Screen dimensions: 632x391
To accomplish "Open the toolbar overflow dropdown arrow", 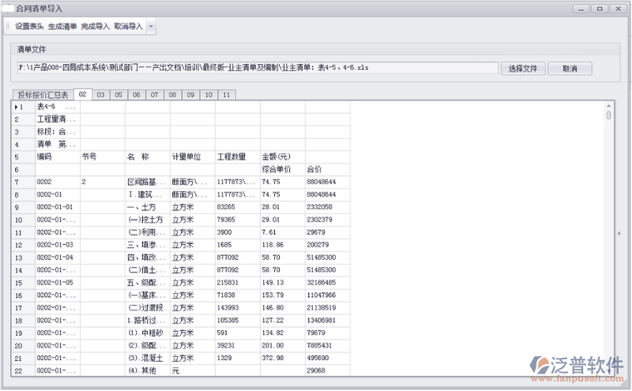I will click(x=151, y=27).
